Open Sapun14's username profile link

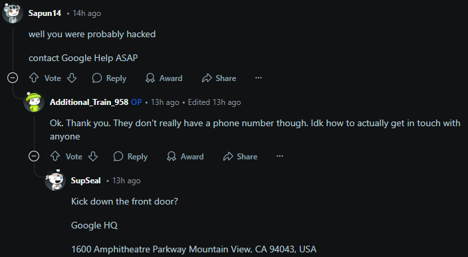click(45, 13)
